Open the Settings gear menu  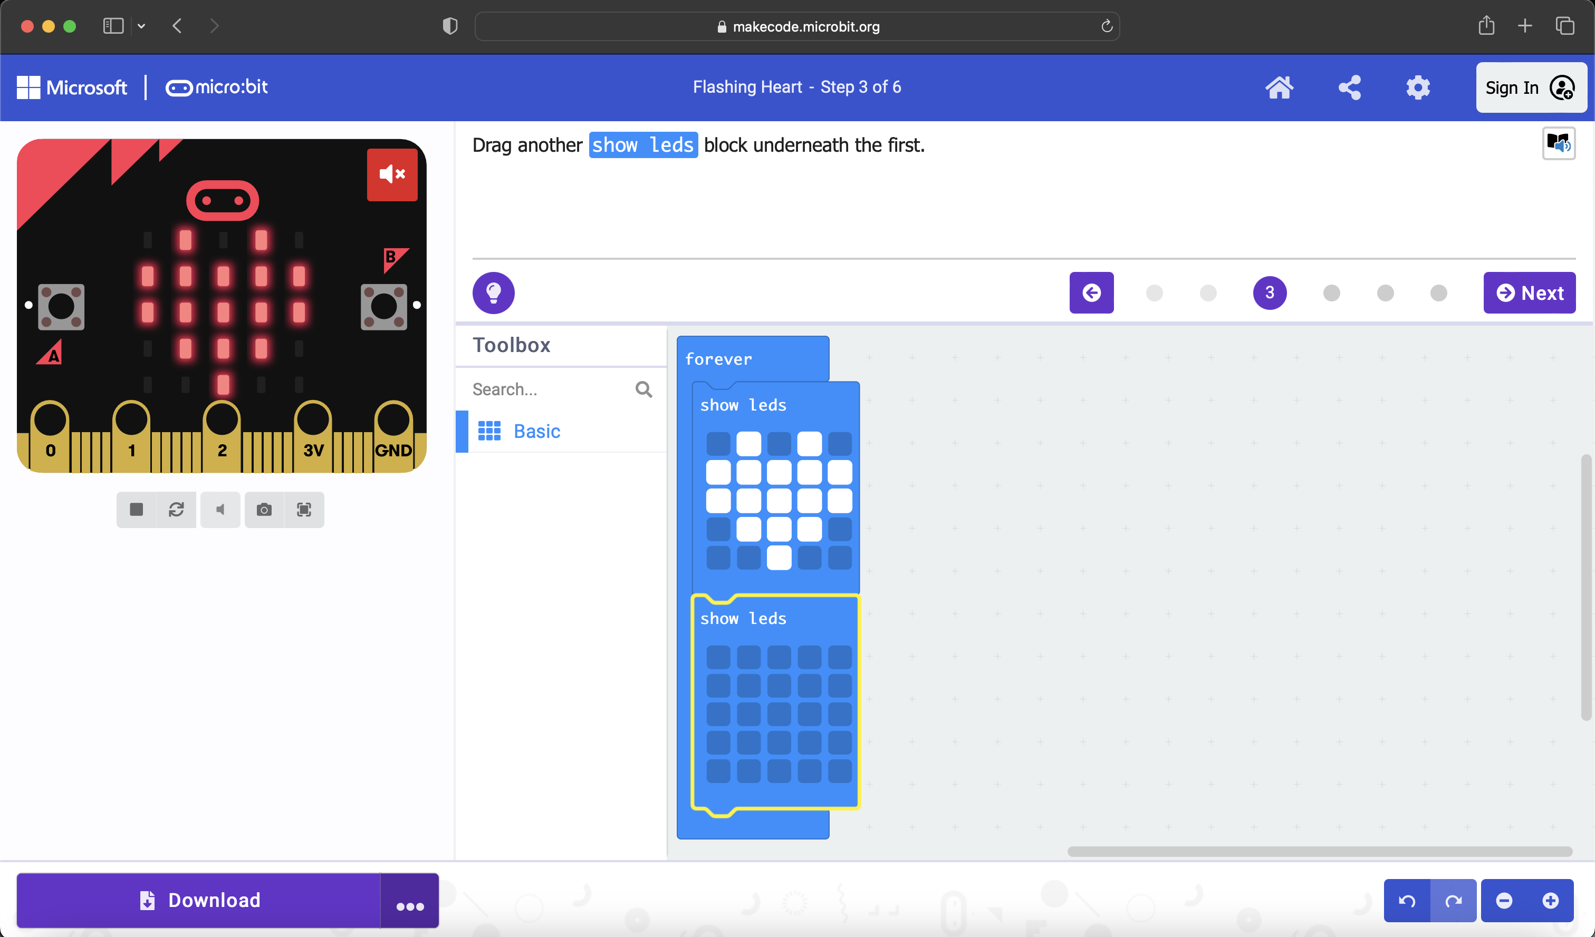point(1418,87)
